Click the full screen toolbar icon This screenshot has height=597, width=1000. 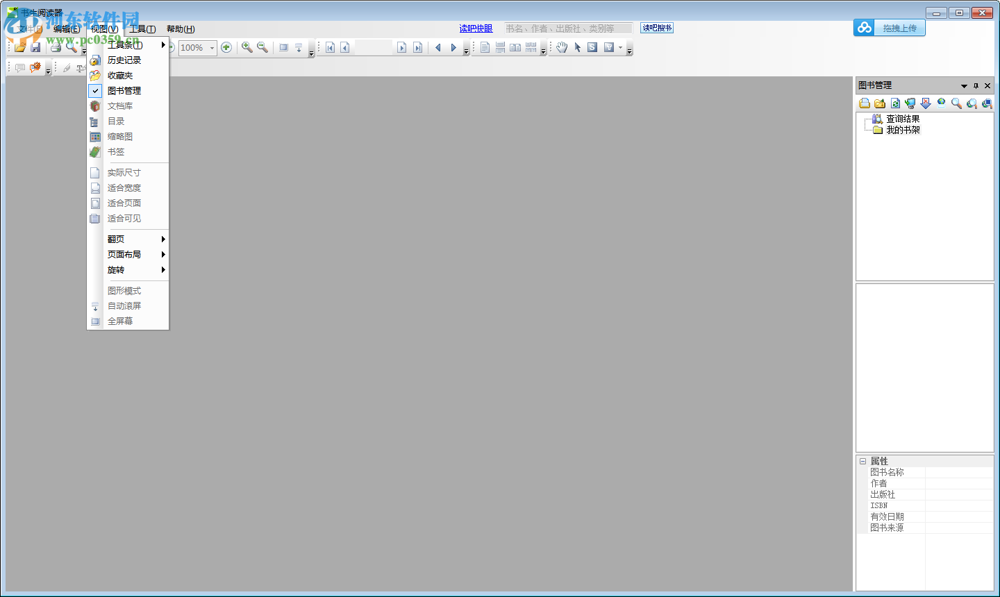pyautogui.click(x=283, y=47)
